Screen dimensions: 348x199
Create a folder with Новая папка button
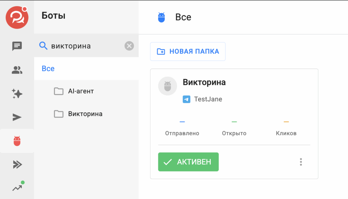click(x=188, y=52)
